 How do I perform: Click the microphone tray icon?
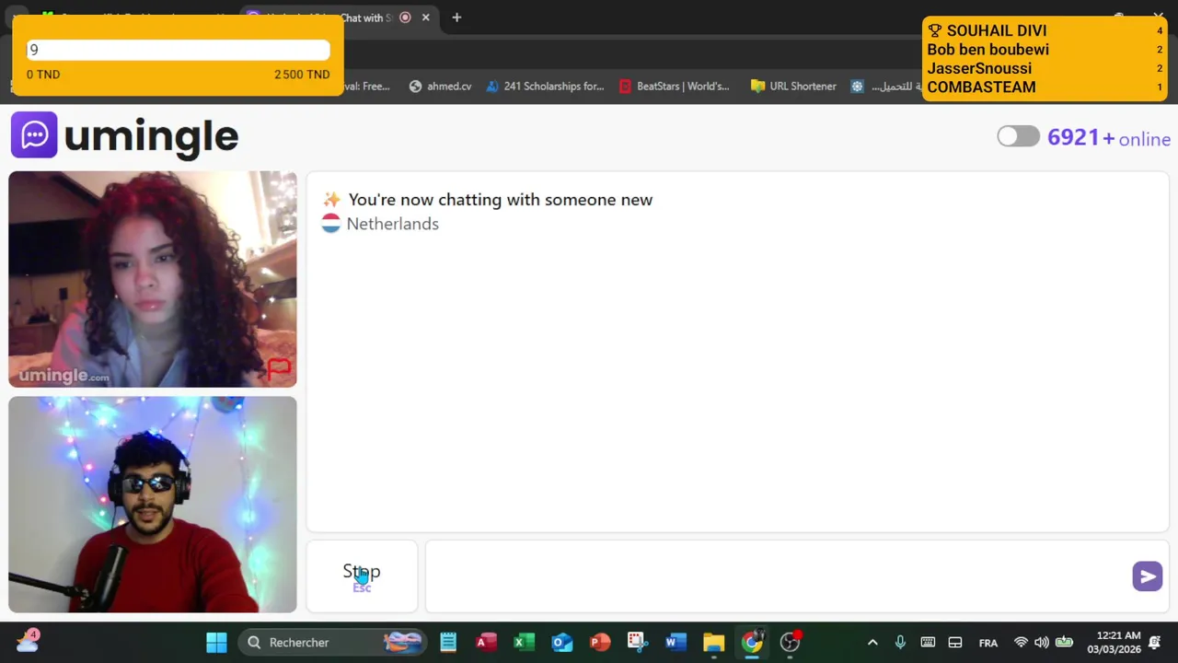coord(900,643)
